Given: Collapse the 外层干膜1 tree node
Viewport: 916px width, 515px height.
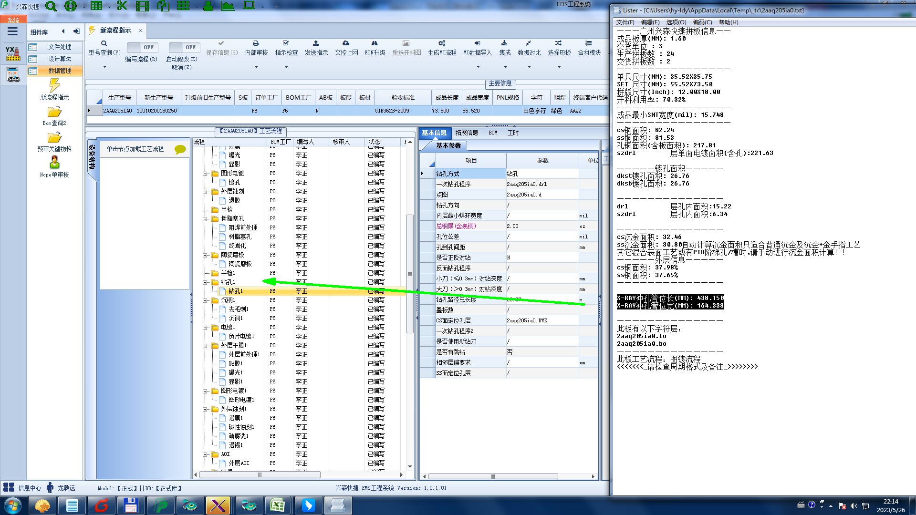Looking at the screenshot, I should click(x=205, y=346).
